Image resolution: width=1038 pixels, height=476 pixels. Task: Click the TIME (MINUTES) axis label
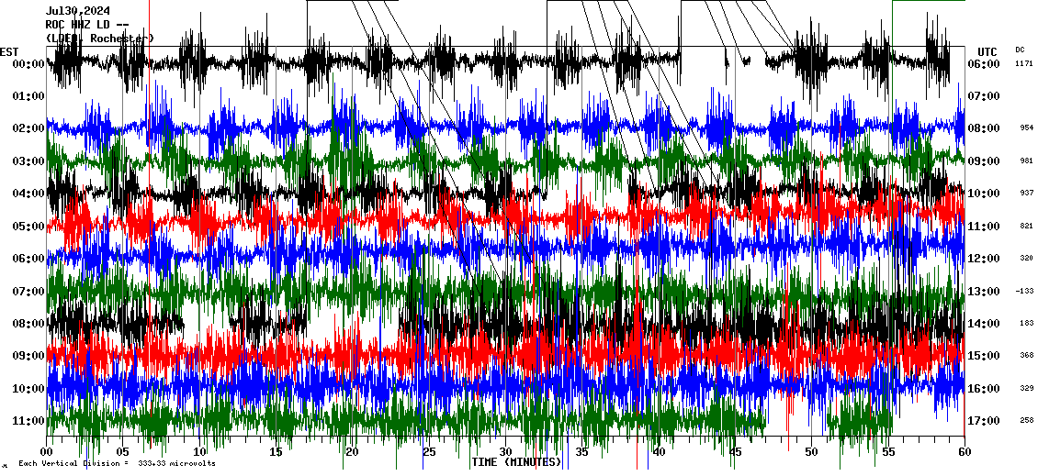(x=516, y=462)
